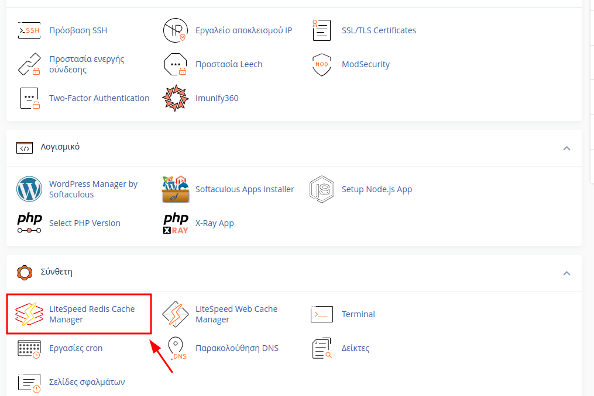Image resolution: width=594 pixels, height=396 pixels.
Task: Open the SSH access icon
Action: 29,30
